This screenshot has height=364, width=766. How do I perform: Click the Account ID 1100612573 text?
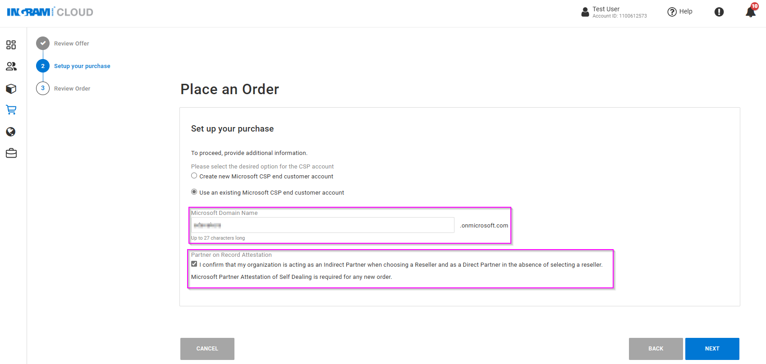(619, 16)
